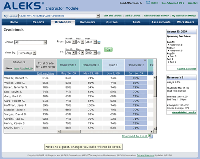
Task: Open the My Course dropdown
Action: (x=59, y=16)
